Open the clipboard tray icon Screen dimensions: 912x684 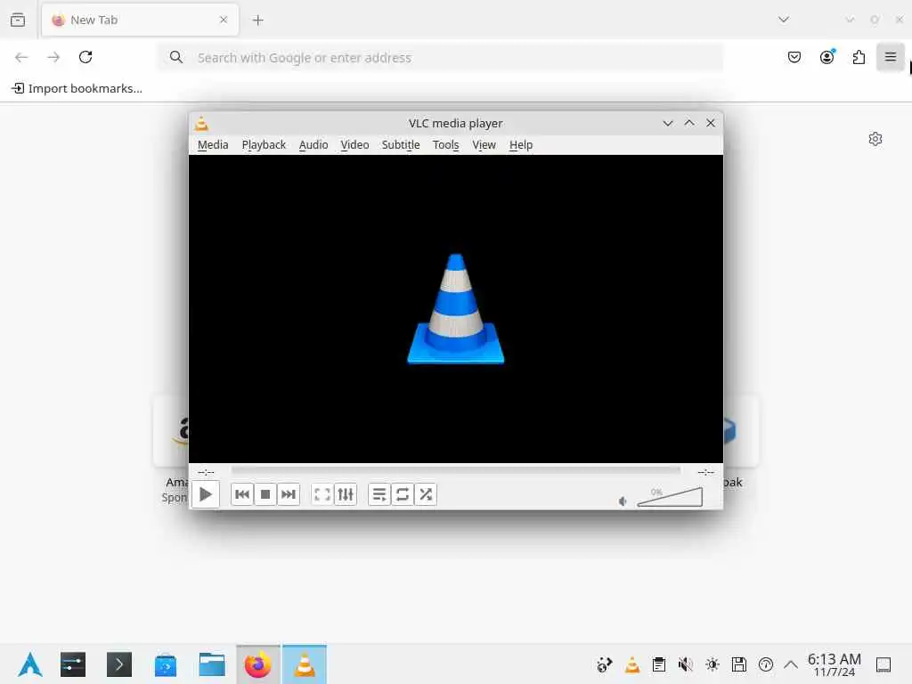click(x=659, y=664)
